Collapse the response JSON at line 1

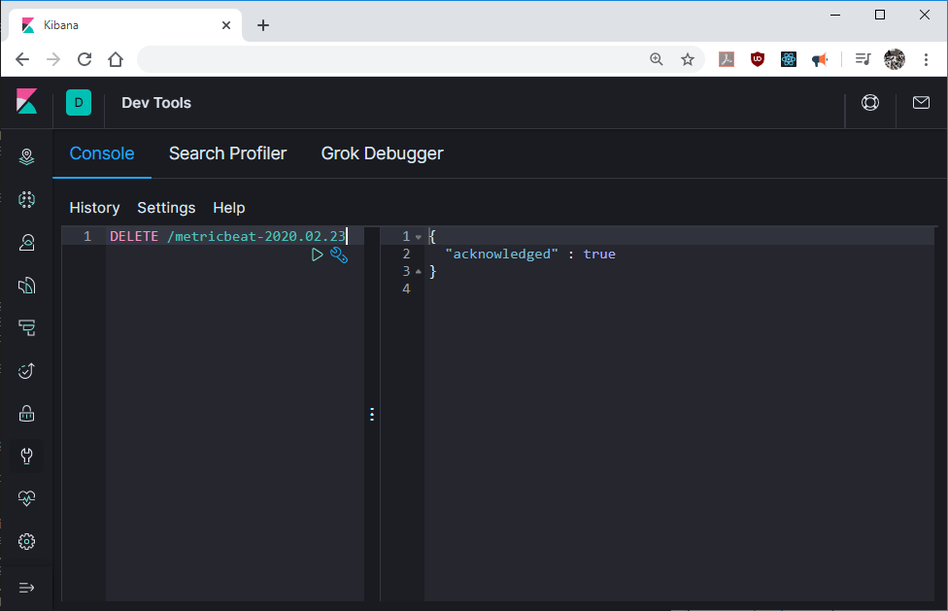click(x=418, y=237)
